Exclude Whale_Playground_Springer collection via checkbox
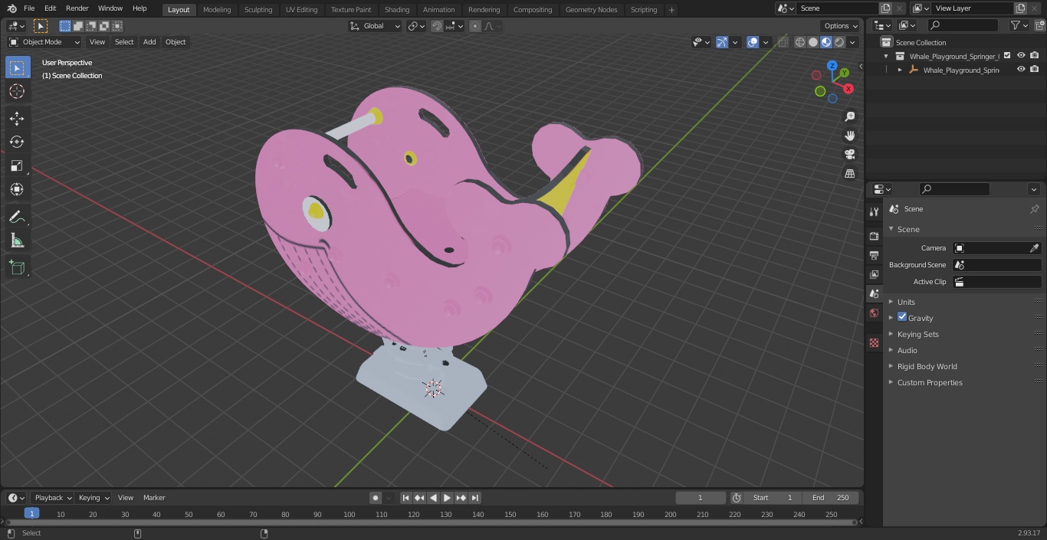1047x540 pixels. click(1007, 56)
